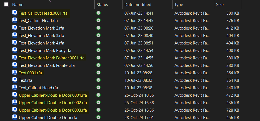Click sync status checkmark for Upper Cabinet-Double Door.0003.rfa
This screenshot has height=121, width=260.
click(x=99, y=110)
